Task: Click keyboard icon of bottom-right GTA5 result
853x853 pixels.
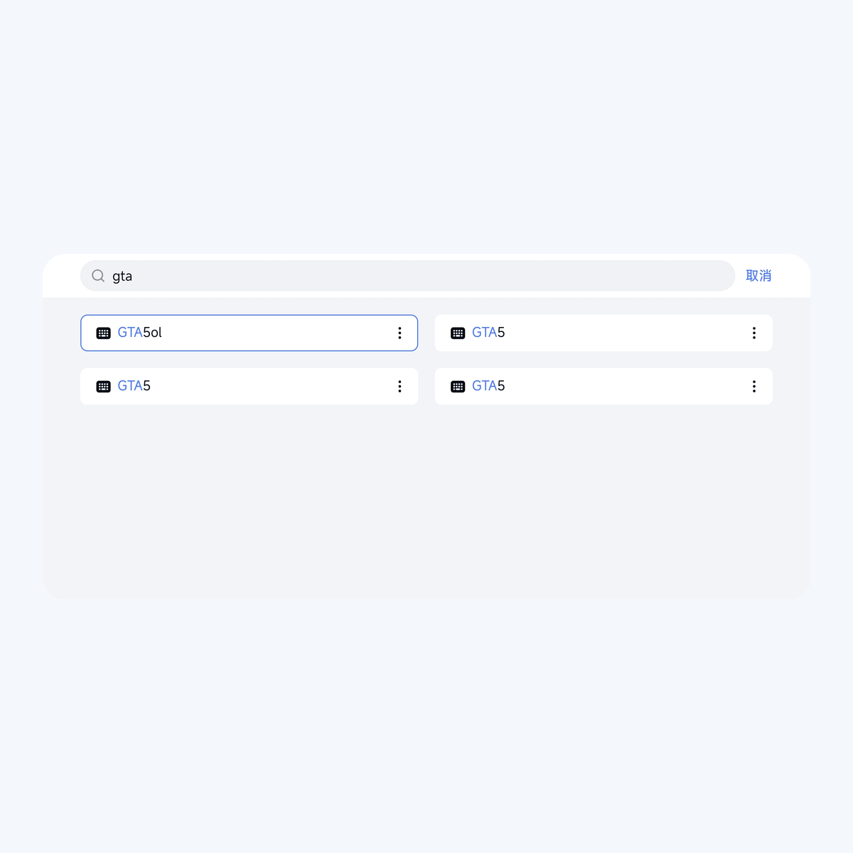Action: pyautogui.click(x=458, y=386)
